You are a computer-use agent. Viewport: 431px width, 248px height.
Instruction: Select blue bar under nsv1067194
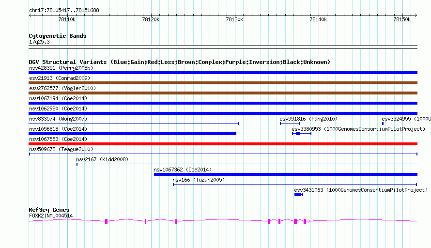tap(223, 103)
